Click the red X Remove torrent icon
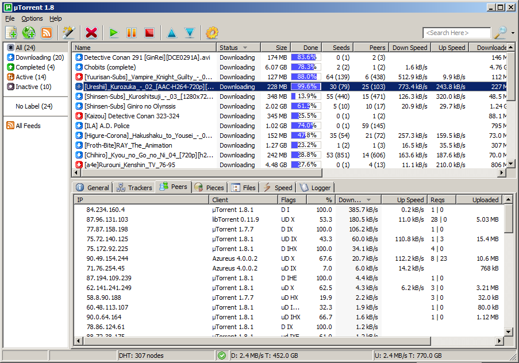The image size is (519, 363). [x=91, y=33]
